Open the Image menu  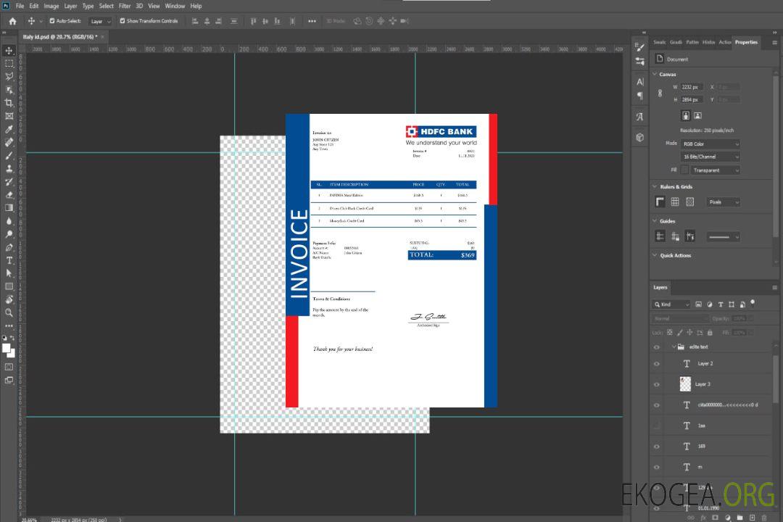pos(51,6)
